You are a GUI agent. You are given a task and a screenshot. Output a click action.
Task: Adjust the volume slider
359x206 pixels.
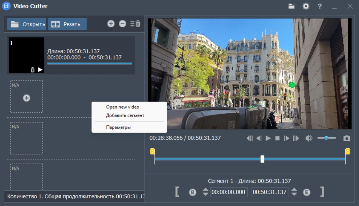(326, 138)
